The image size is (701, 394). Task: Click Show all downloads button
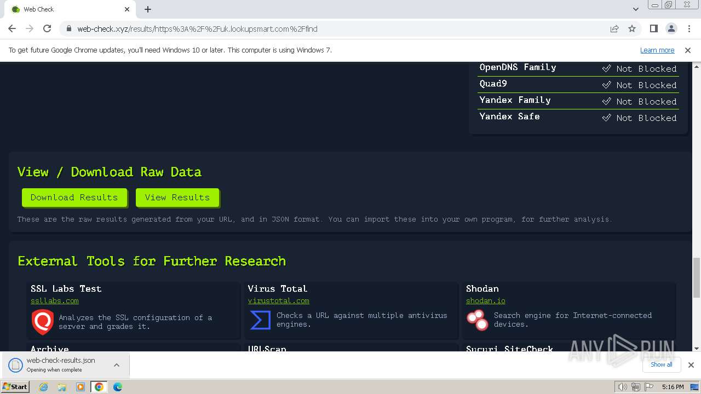click(661, 364)
